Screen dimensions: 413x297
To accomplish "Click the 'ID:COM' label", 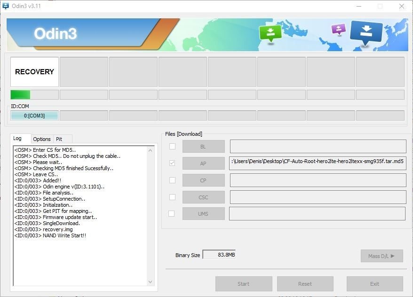I will (x=20, y=106).
